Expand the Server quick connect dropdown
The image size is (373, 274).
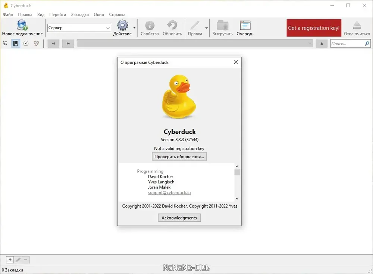(108, 28)
